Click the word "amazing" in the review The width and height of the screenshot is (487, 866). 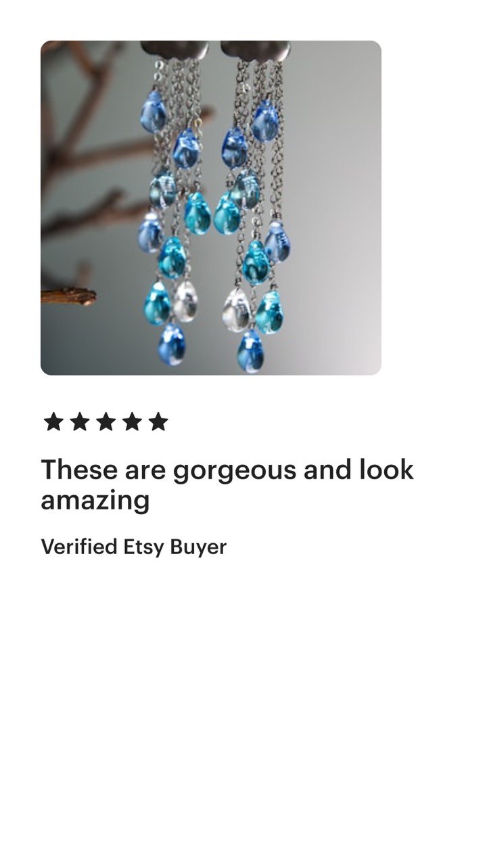pyautogui.click(x=95, y=502)
